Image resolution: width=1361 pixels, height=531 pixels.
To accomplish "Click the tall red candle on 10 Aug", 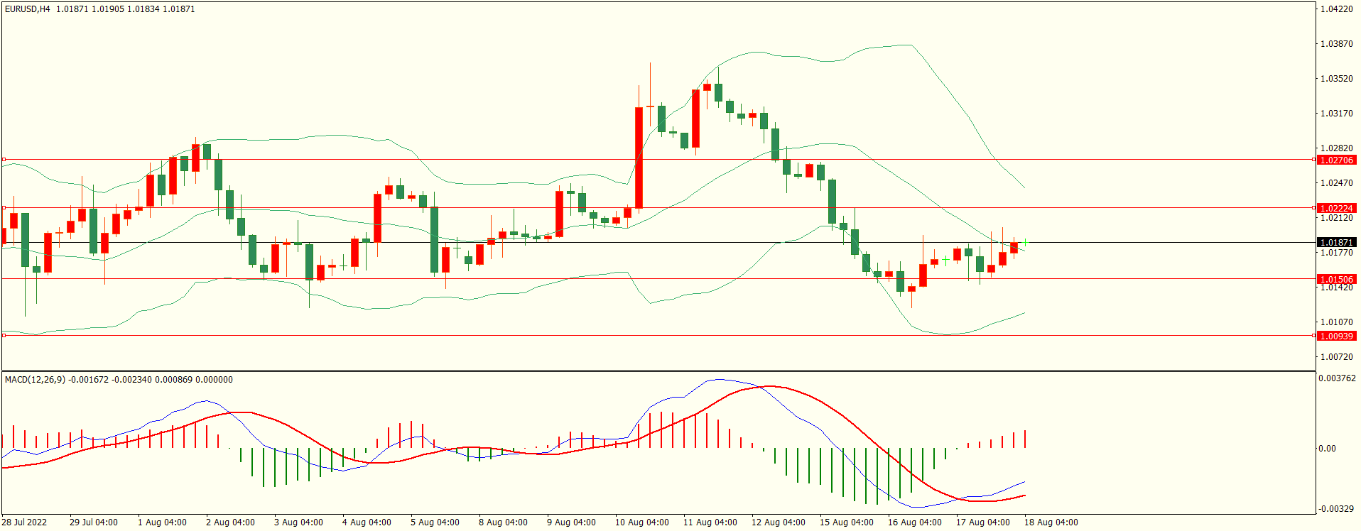I will pyautogui.click(x=639, y=158).
